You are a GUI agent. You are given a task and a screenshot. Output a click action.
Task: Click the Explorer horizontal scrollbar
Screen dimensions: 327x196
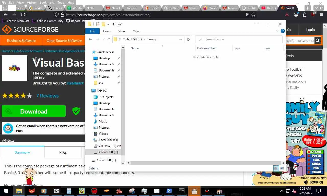click(x=205, y=163)
